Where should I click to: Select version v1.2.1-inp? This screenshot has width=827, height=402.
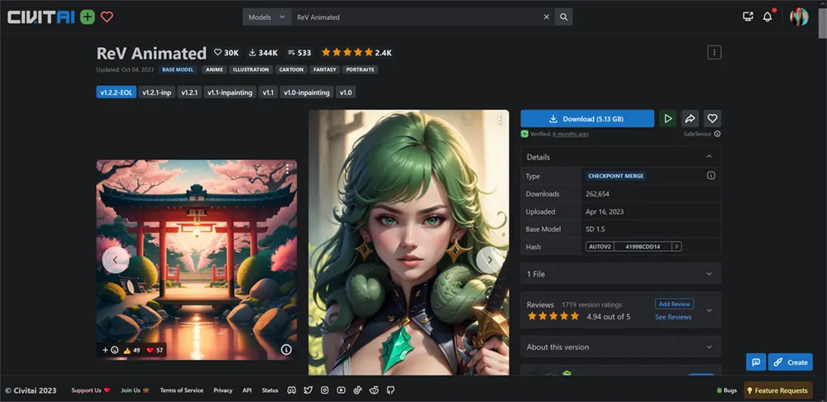pos(157,92)
